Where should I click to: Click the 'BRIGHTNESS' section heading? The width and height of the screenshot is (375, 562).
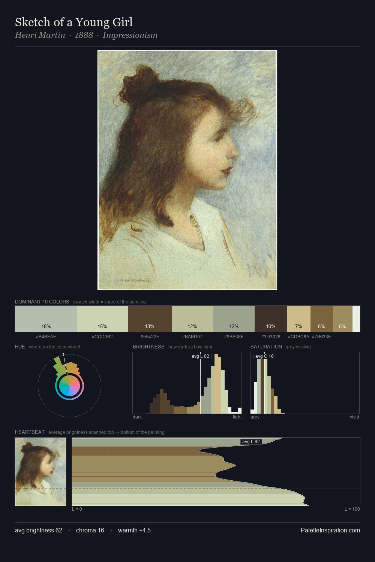(148, 347)
